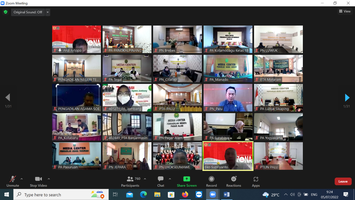Open the Participants panel
The width and height of the screenshot is (355, 200).
pyautogui.click(x=130, y=181)
